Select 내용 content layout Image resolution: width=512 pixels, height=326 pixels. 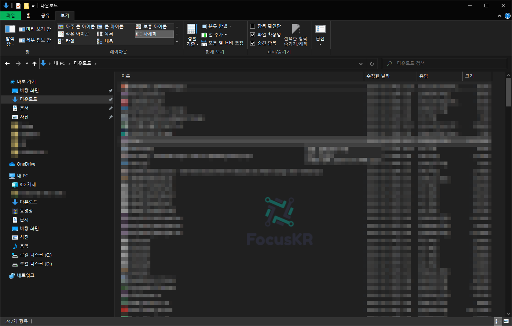105,41
